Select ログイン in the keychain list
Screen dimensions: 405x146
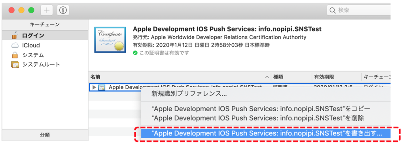point(45,35)
